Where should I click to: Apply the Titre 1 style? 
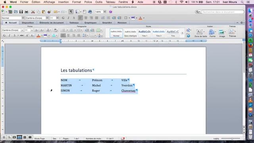(144, 33)
